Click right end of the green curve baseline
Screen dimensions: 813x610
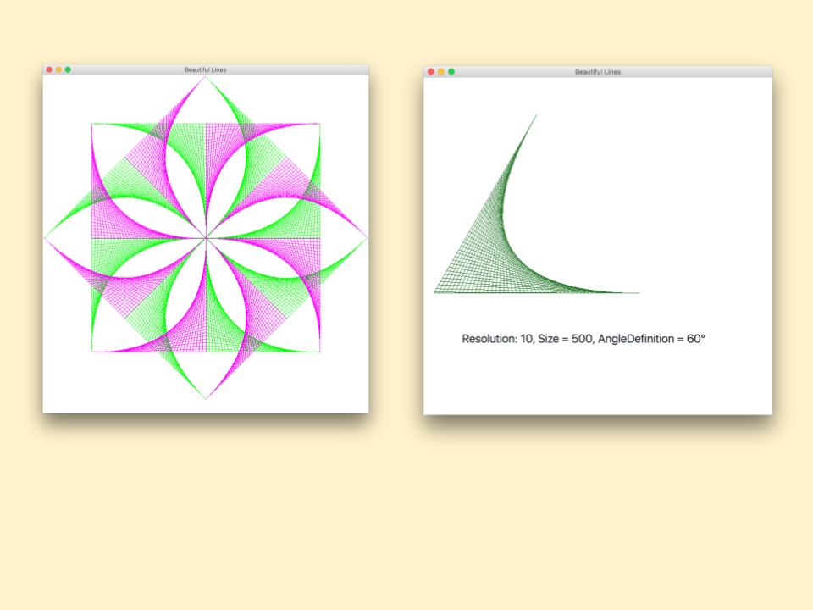pos(638,293)
